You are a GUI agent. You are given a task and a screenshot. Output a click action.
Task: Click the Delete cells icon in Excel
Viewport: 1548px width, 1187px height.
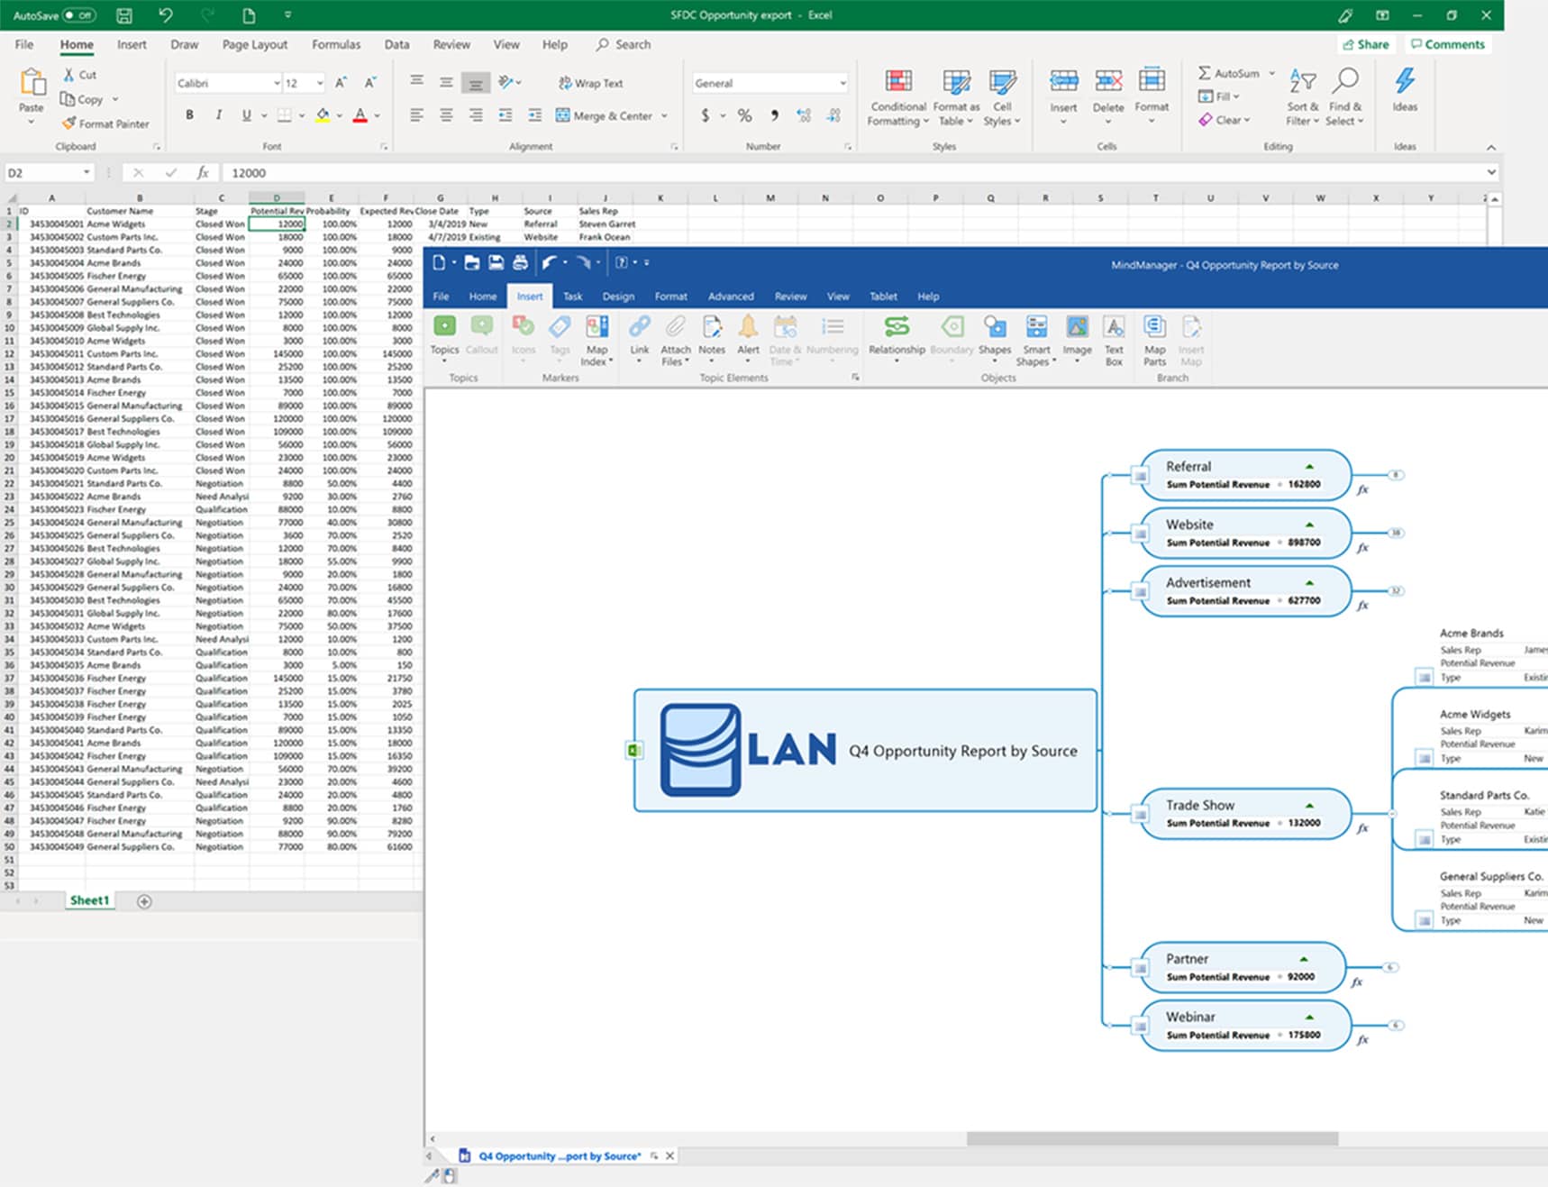pyautogui.click(x=1108, y=80)
